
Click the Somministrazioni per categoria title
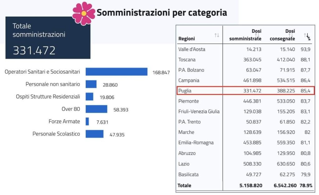(x=162, y=13)
